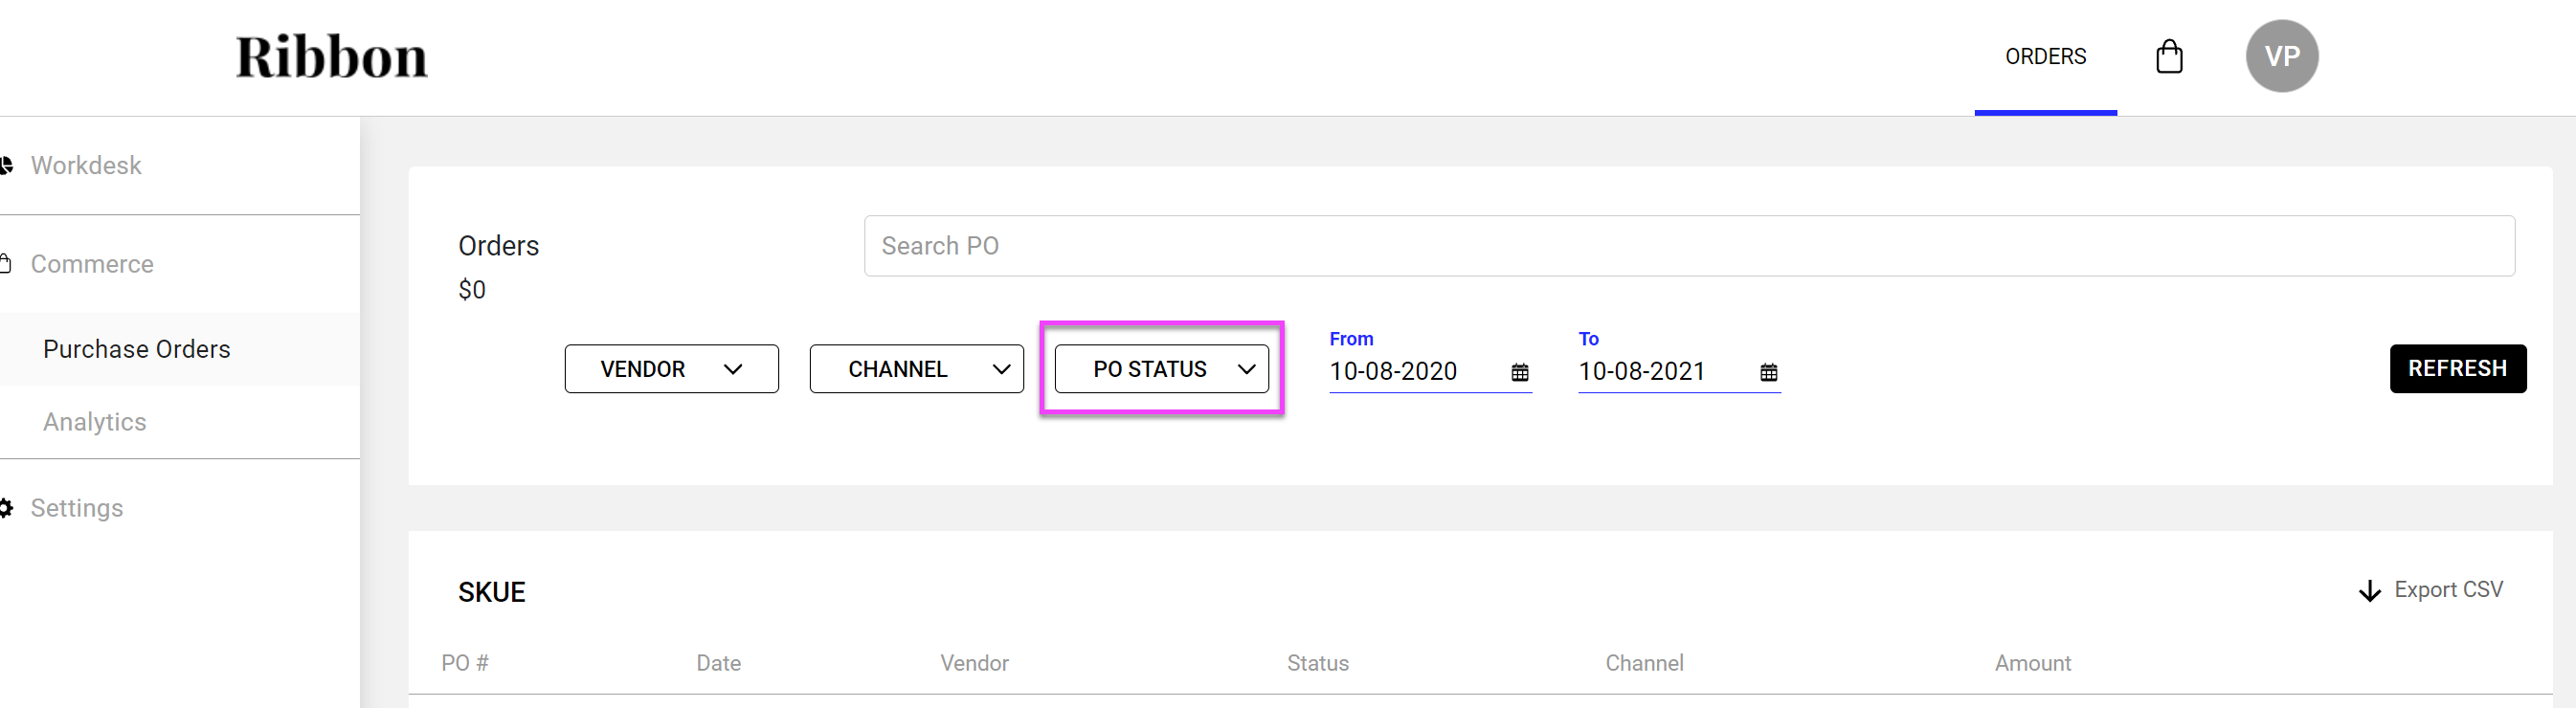The width and height of the screenshot is (2576, 708).
Task: Click the Export CSV download arrow icon
Action: 2369,591
